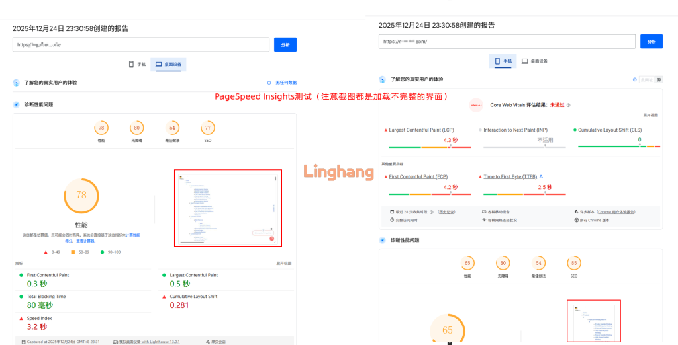The height and width of the screenshot is (345, 678).
Task: Click the 分析 button in the right report
Action: point(651,41)
